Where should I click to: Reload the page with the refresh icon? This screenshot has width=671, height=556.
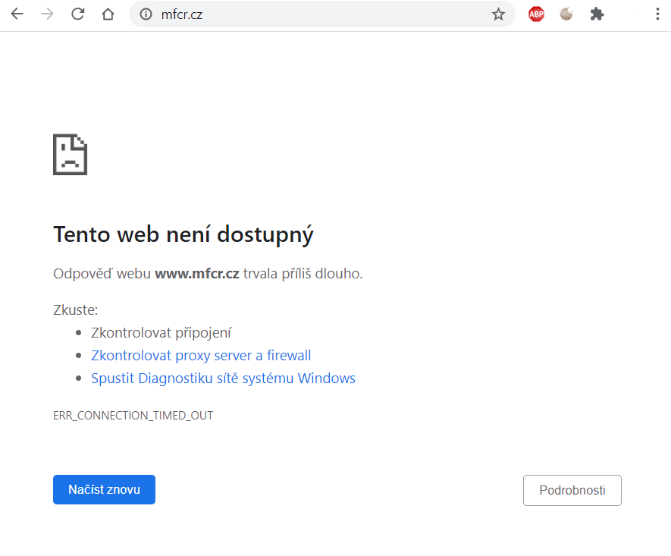(x=77, y=14)
